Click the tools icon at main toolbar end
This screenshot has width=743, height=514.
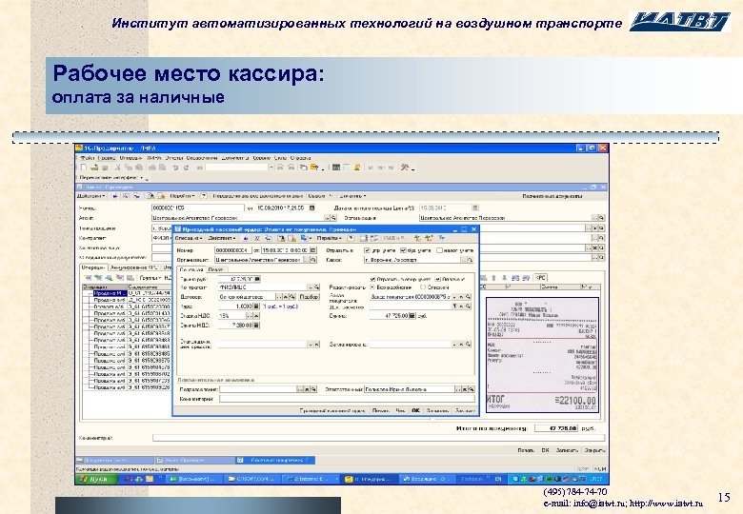point(405,168)
